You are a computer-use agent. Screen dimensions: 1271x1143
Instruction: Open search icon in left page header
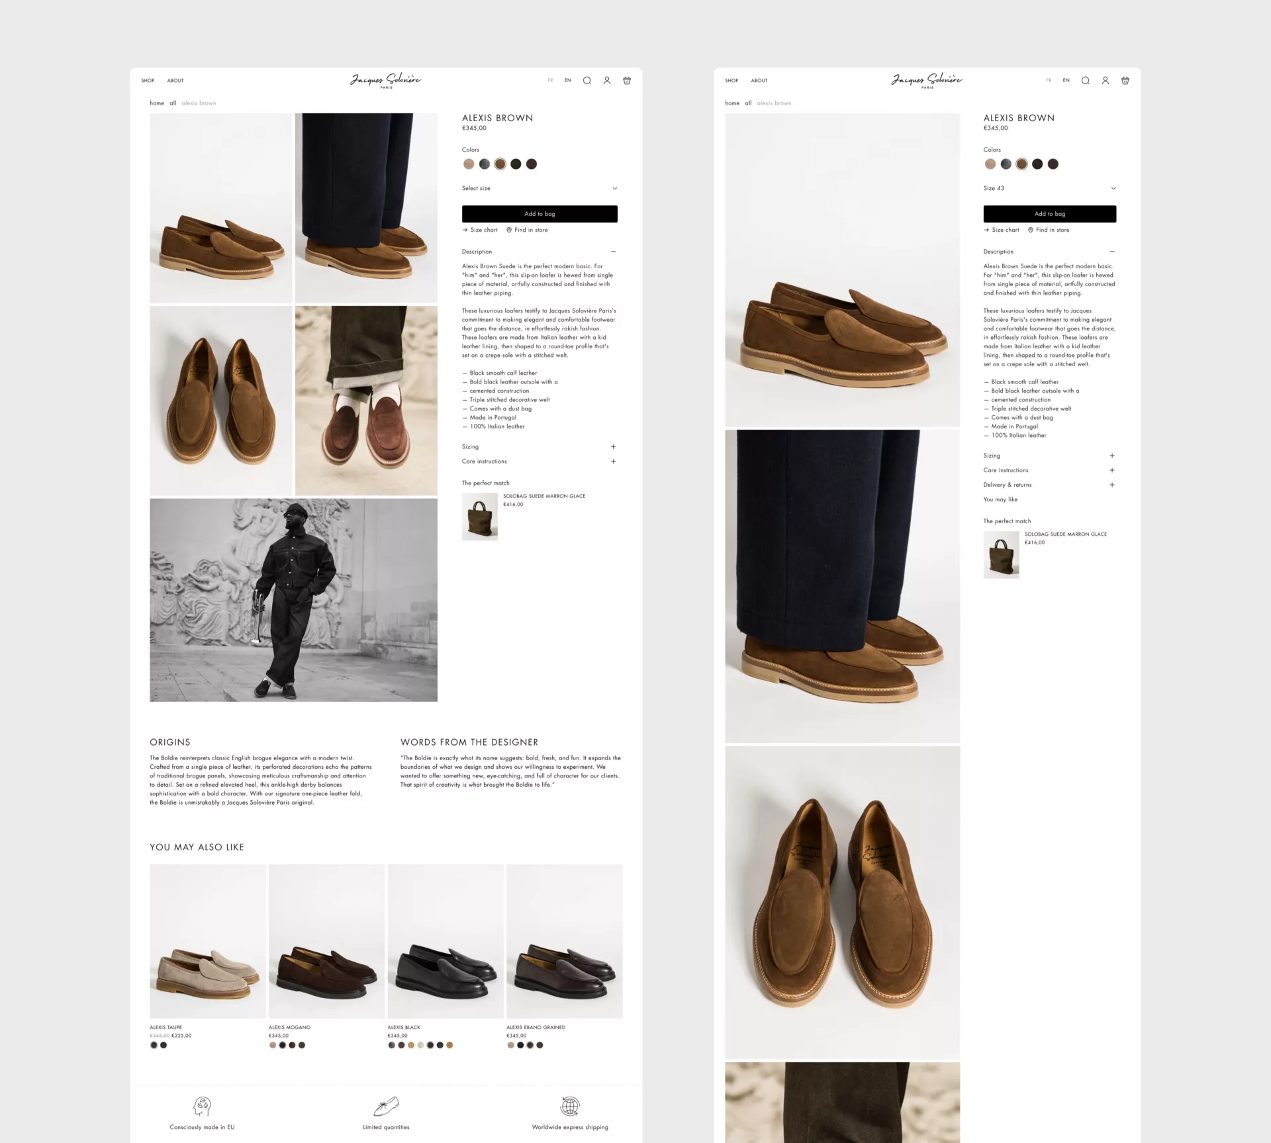[587, 81]
